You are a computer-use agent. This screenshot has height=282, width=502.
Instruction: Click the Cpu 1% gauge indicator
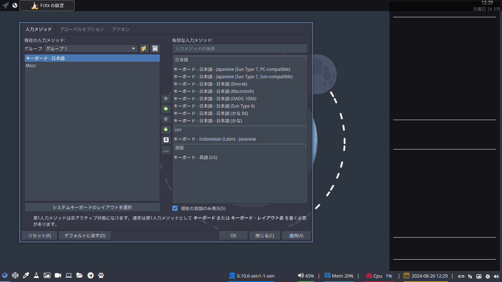379,276
